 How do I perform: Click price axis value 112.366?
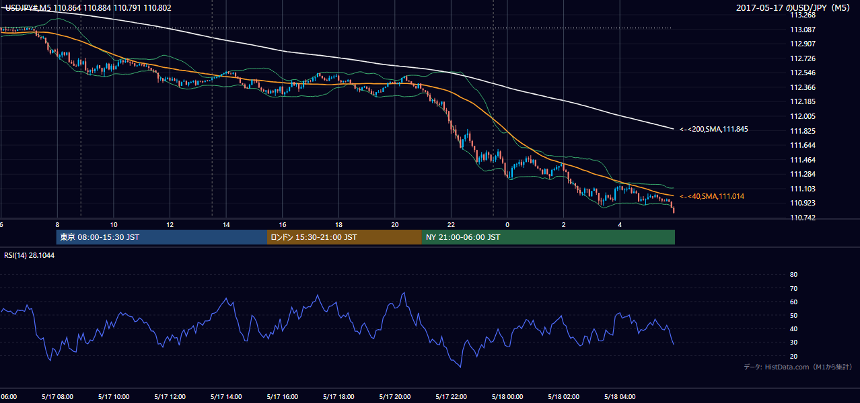pos(802,87)
